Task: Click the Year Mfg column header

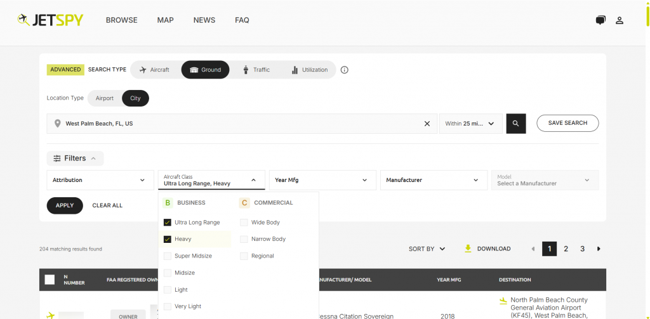Action: coord(449,280)
